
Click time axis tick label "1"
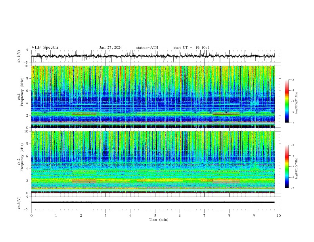click(56, 216)
